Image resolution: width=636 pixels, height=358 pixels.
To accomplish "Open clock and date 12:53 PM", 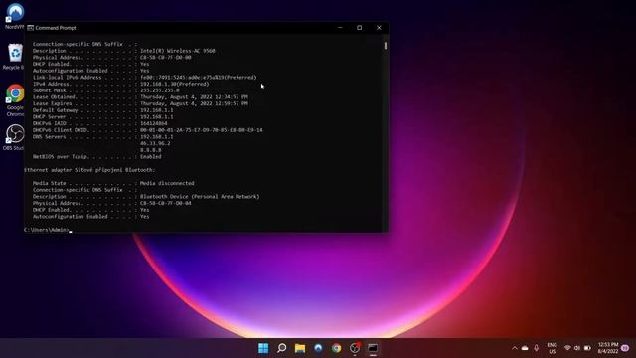I will 608,348.
